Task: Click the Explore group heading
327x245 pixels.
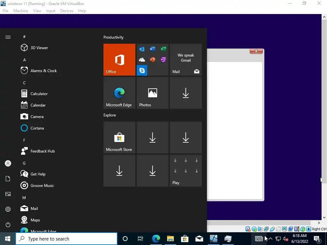Action: pyautogui.click(x=110, y=115)
